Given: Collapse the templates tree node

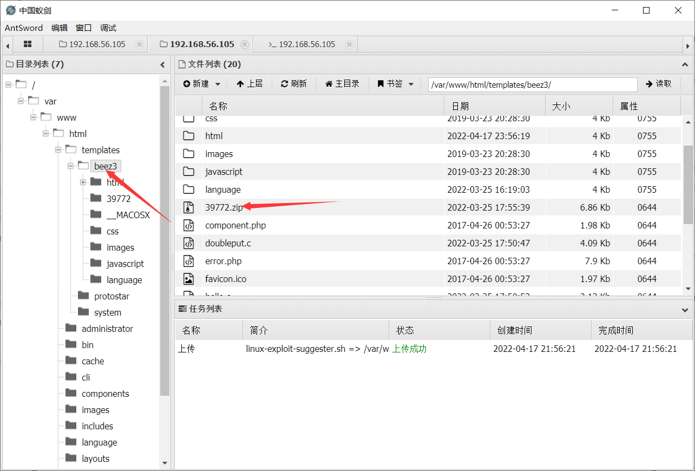Looking at the screenshot, I should [x=58, y=149].
